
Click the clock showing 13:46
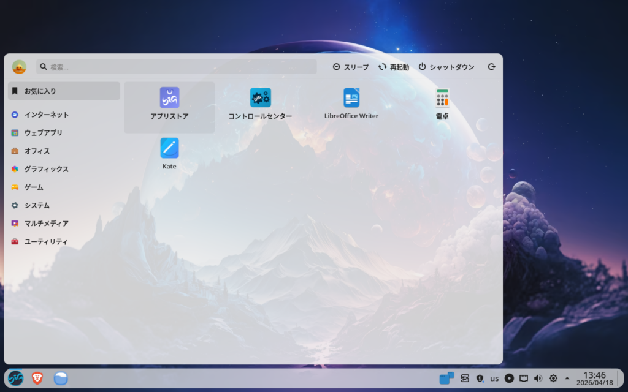(x=594, y=379)
